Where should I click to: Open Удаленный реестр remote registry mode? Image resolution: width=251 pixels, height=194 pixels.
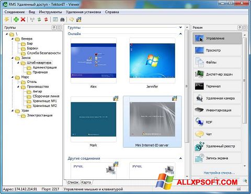[x=217, y=146]
